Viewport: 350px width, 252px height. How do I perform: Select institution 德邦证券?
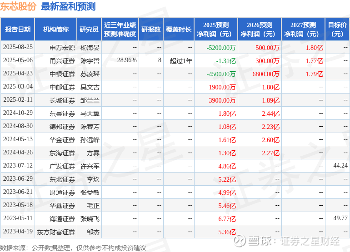62,126
